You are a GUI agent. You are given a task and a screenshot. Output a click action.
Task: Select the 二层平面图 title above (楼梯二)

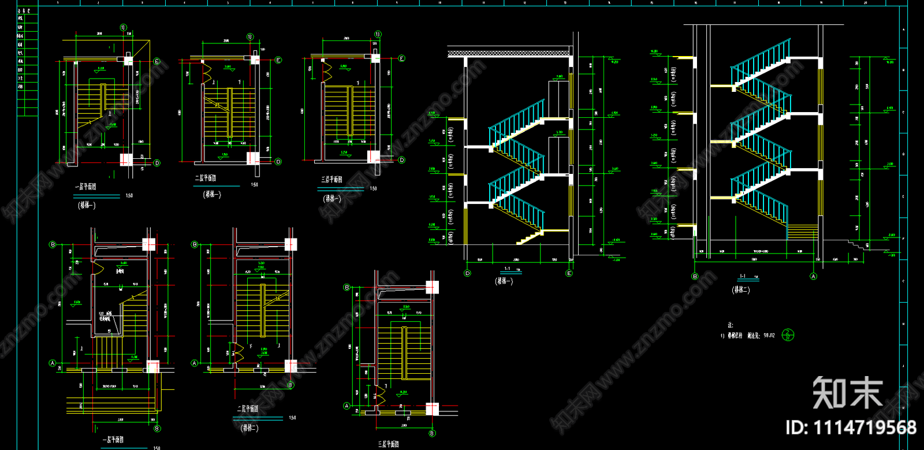248,408
